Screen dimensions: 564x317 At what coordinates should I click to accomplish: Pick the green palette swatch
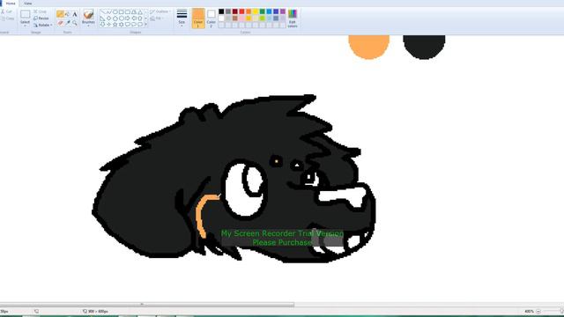click(x=263, y=11)
